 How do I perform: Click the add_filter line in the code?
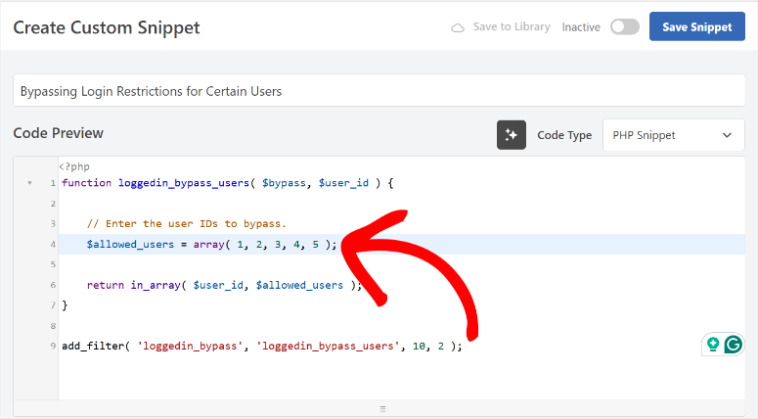261,346
